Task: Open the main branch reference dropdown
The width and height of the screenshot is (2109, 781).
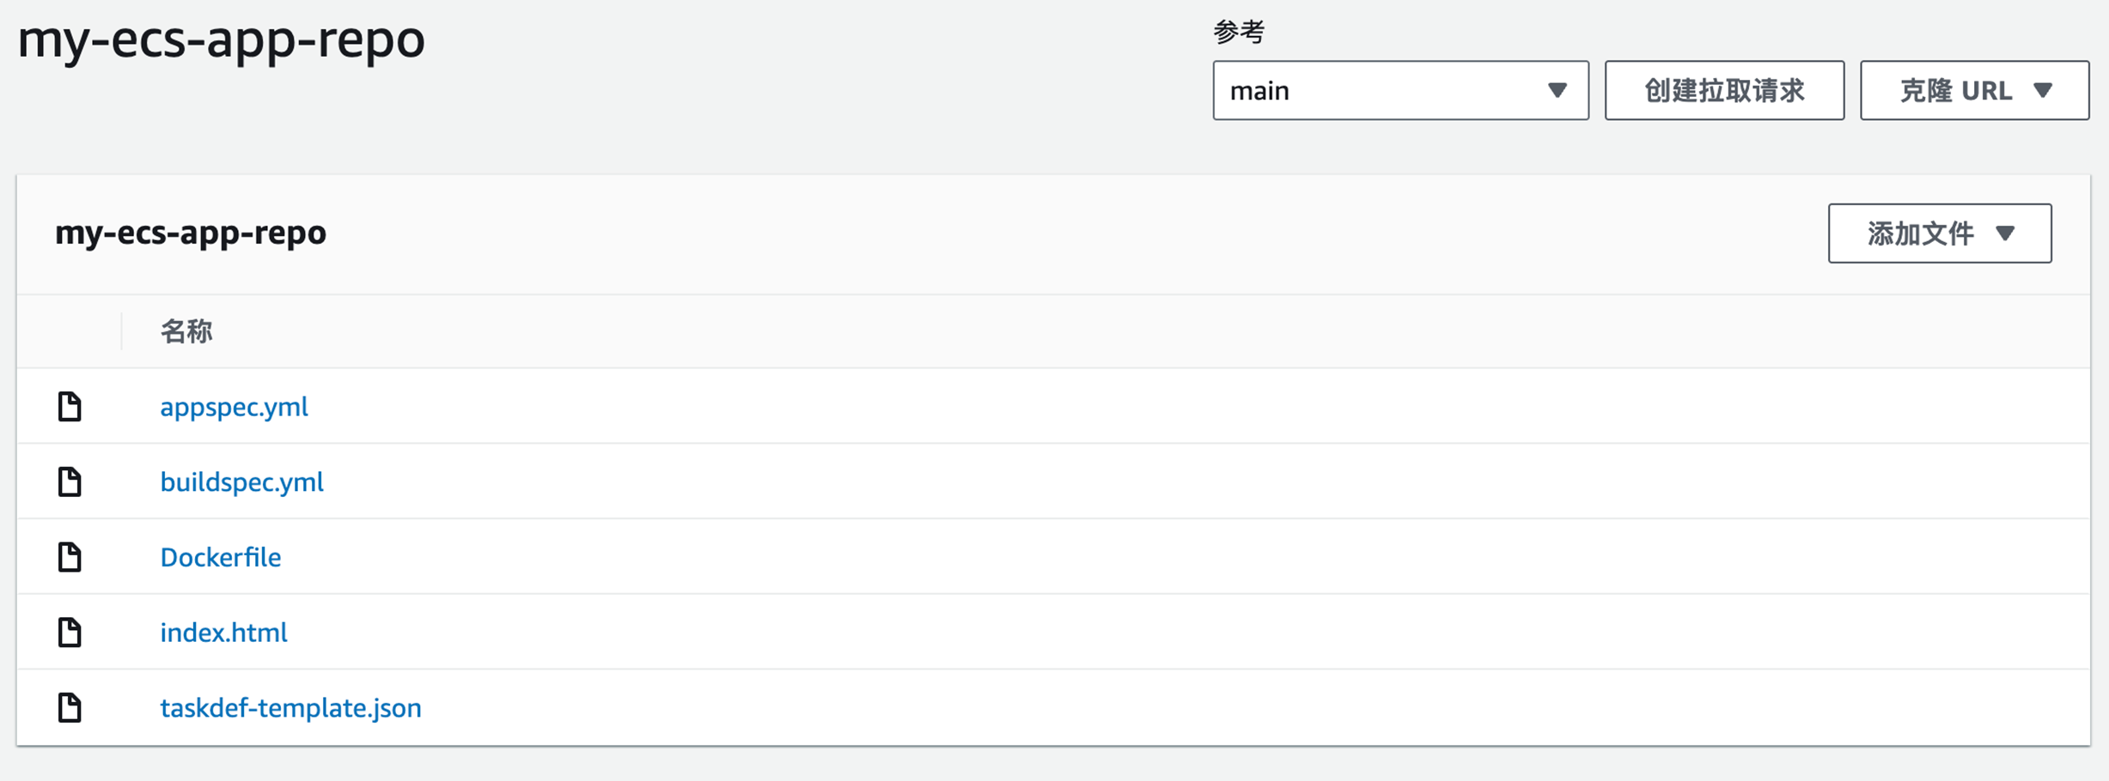Action: click(1399, 90)
